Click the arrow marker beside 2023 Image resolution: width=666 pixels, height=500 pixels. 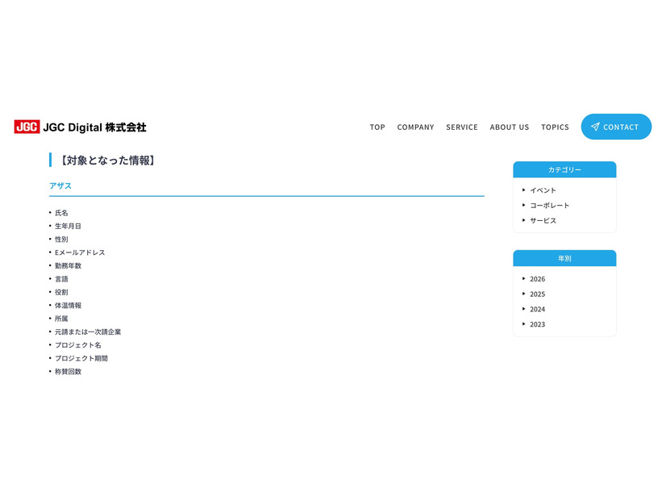pyautogui.click(x=524, y=324)
